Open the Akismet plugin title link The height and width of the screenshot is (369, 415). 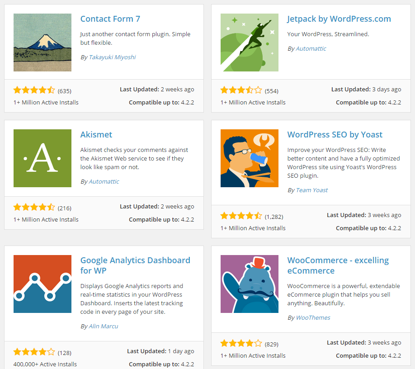click(96, 134)
